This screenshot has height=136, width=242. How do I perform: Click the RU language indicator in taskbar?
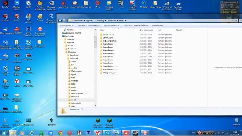[x=193, y=133]
